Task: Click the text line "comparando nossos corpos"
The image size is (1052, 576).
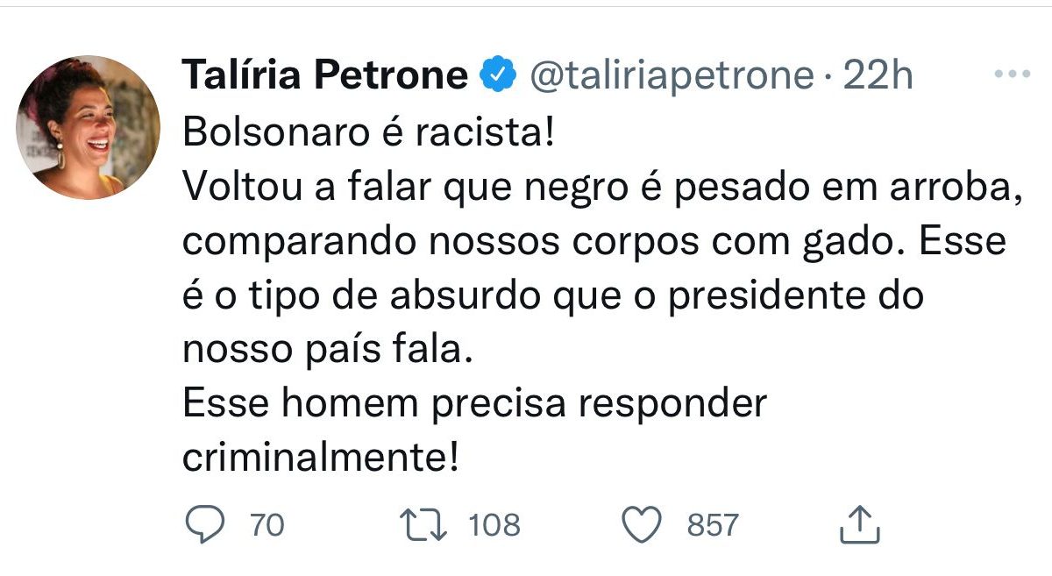Action: 594,241
